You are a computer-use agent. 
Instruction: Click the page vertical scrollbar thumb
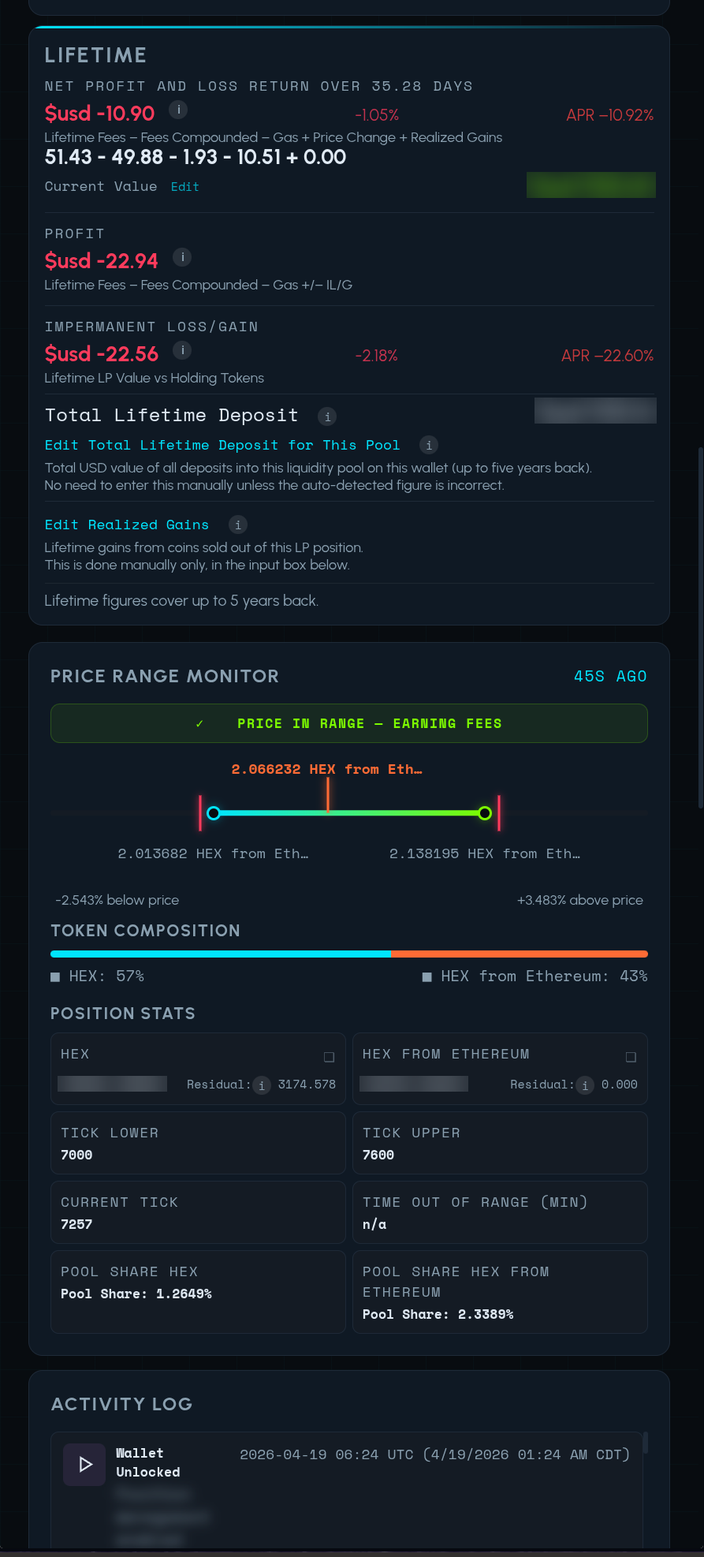click(x=700, y=628)
